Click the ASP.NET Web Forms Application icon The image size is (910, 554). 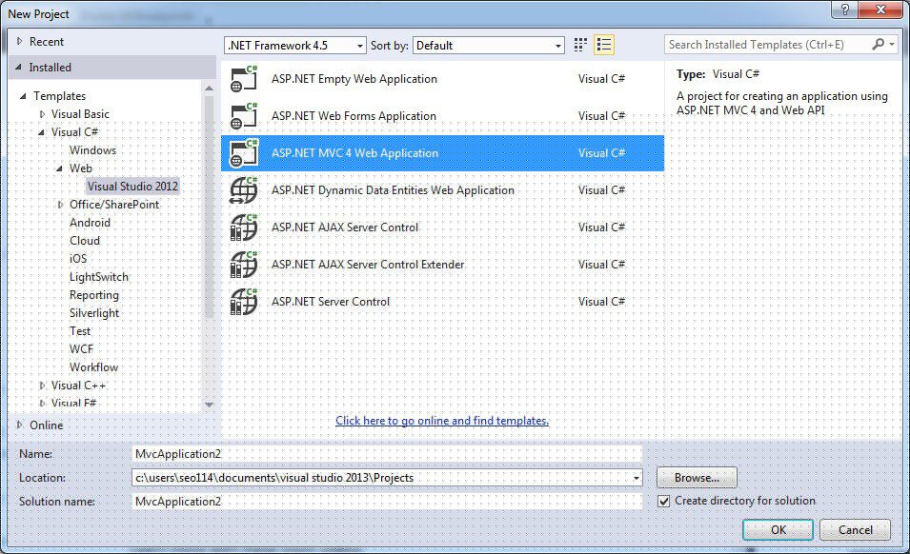point(245,117)
